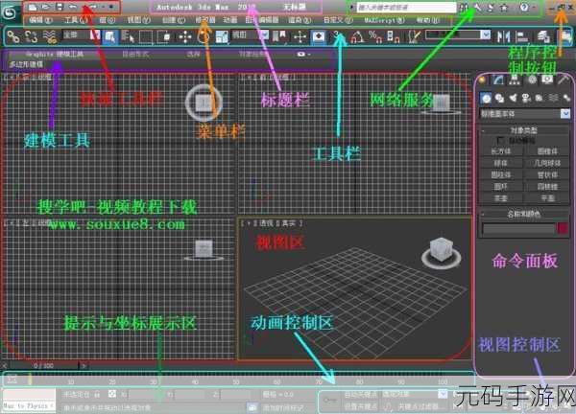The image size is (576, 414).
Task: Choose the Rectangular Selection Region tool
Action: pos(146,36)
